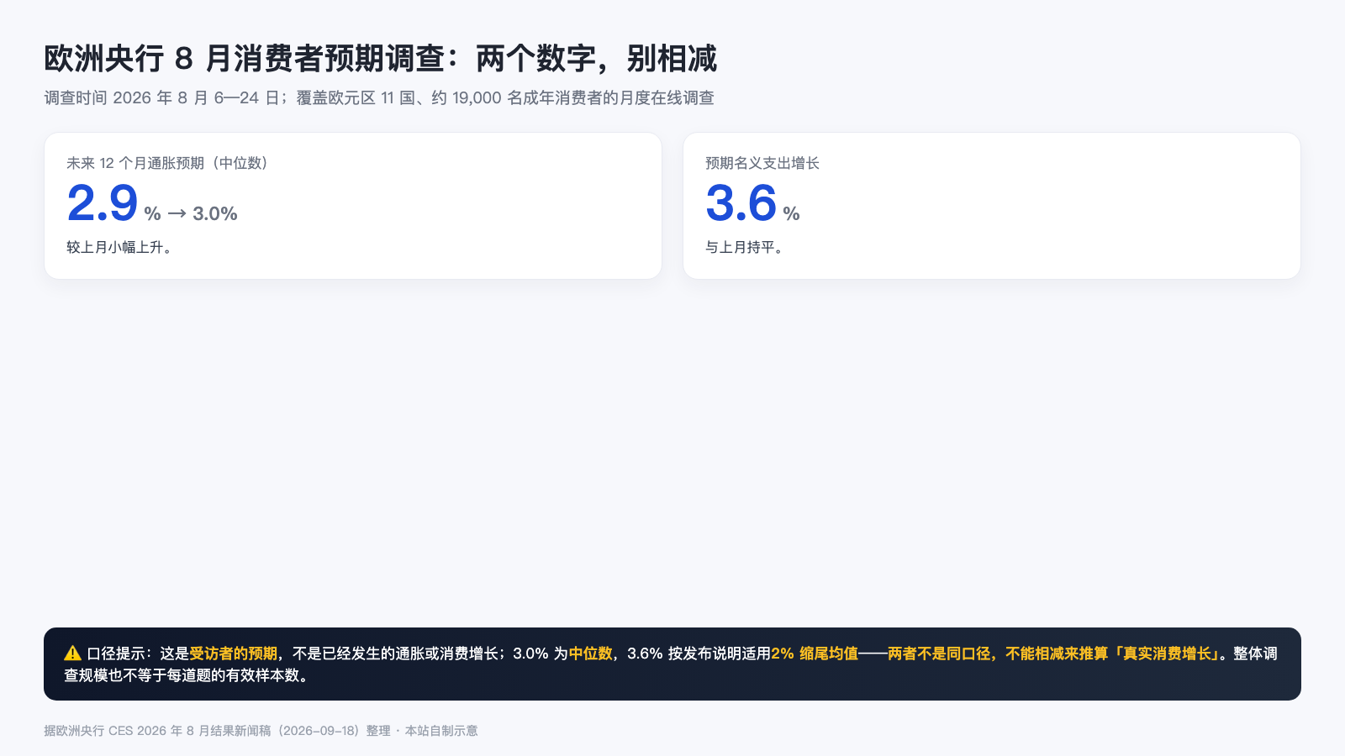Select the subtitle starting with "调查时间 2026 年 8 月"

pos(379,98)
